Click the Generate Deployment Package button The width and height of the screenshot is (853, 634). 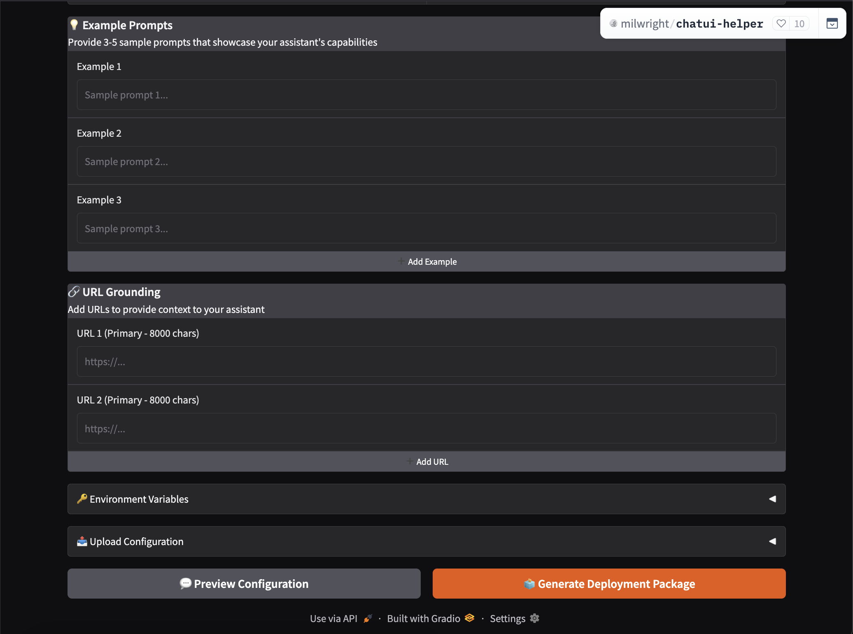609,583
